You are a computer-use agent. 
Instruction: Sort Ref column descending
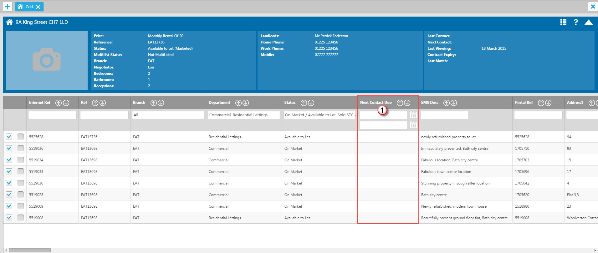pyautogui.click(x=103, y=103)
